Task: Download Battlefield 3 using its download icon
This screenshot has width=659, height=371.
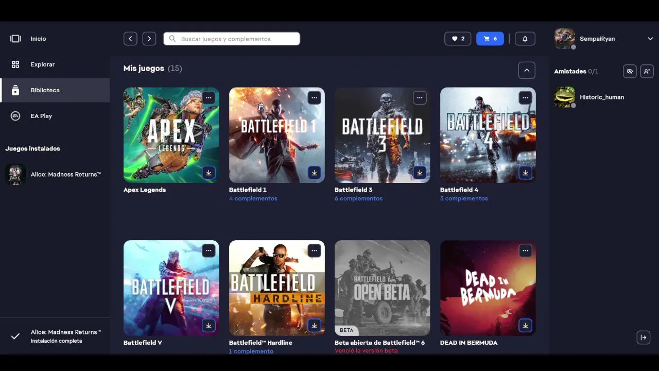Action: tap(420, 173)
